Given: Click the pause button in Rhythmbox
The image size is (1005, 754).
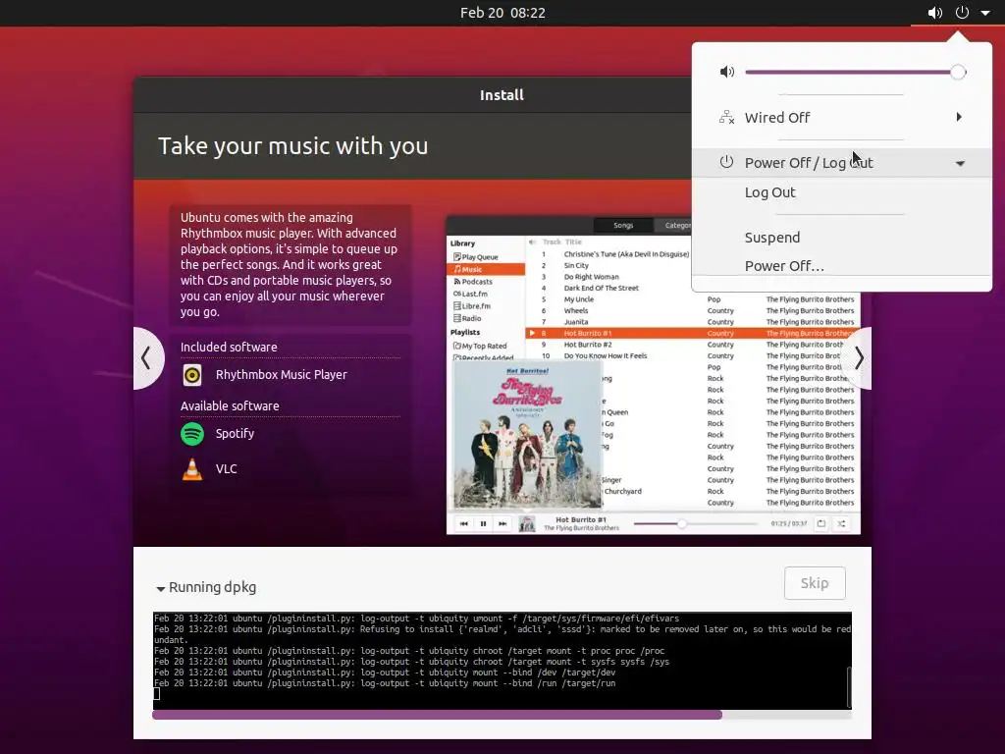Looking at the screenshot, I should [483, 524].
